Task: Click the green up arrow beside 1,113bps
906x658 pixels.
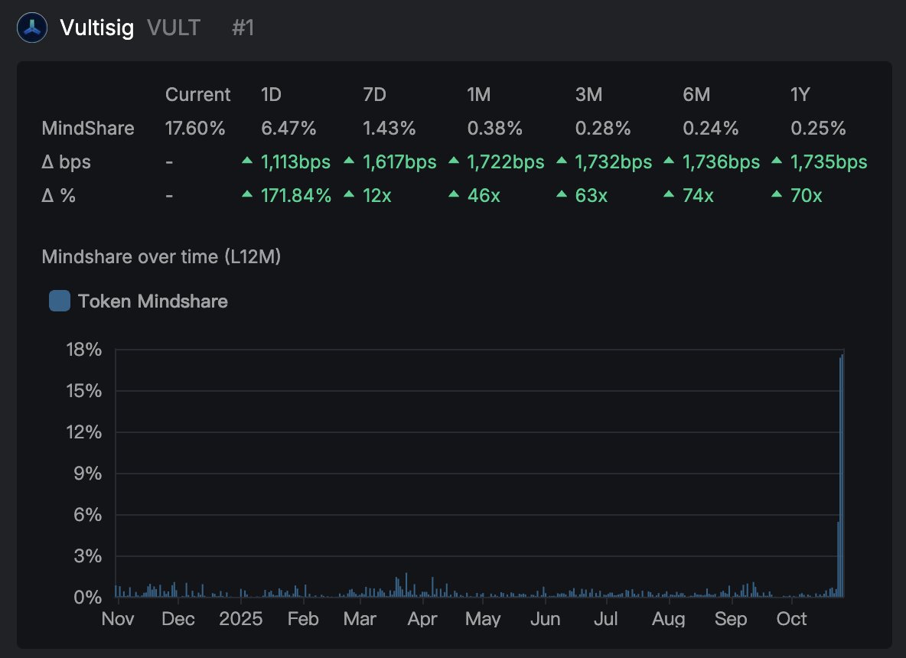Action: coord(246,161)
